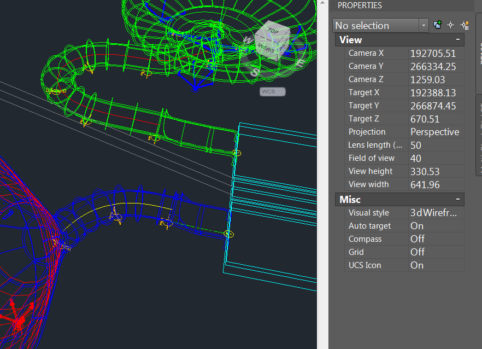Open the No selection dropdown
This screenshot has height=349, width=482.
[x=424, y=25]
